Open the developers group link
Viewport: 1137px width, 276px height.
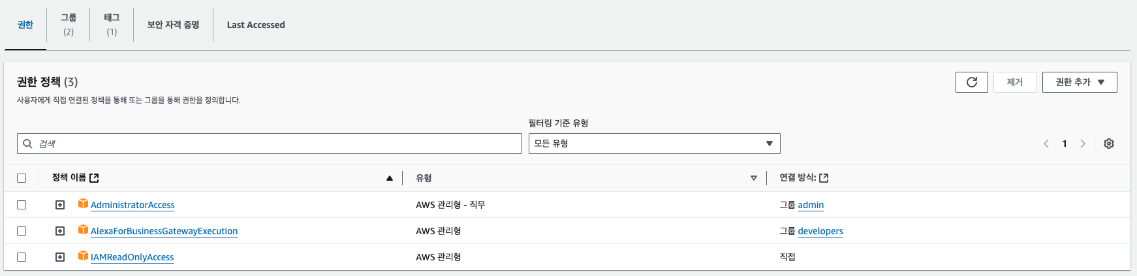pos(820,231)
